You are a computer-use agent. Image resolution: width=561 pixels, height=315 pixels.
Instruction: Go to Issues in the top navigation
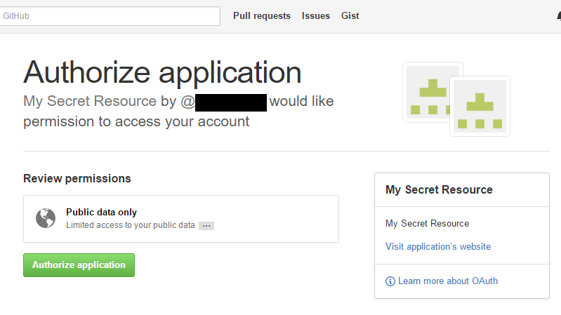pyautogui.click(x=315, y=16)
